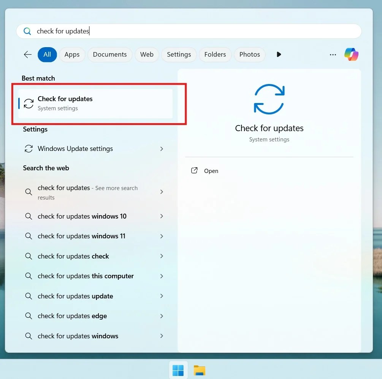
Task: Expand chevron for 'check for updates edge'
Action: [x=162, y=316]
